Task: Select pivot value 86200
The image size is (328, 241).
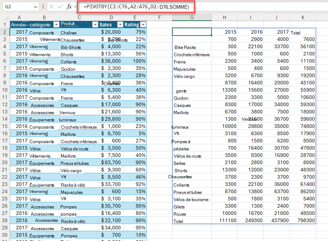Action: point(303,191)
